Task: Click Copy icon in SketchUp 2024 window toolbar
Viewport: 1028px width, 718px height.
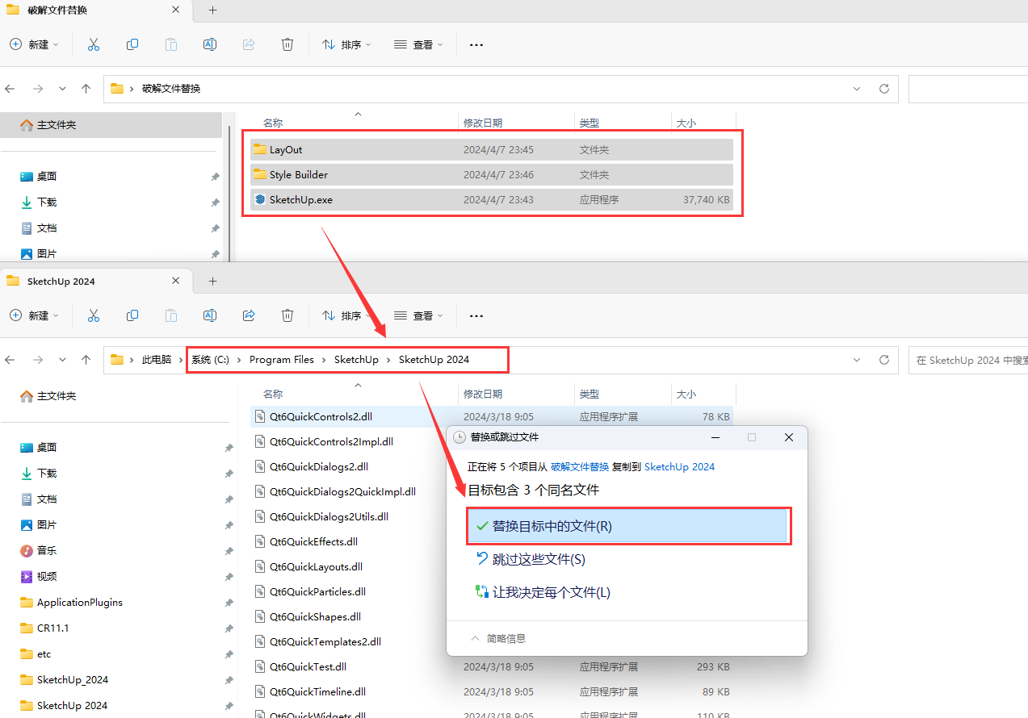Action: coord(132,315)
